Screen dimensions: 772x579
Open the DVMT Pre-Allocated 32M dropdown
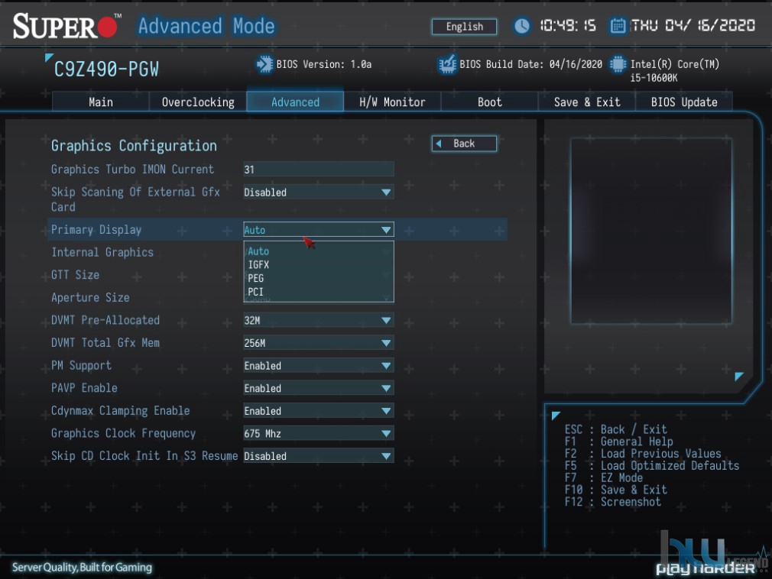(x=319, y=320)
